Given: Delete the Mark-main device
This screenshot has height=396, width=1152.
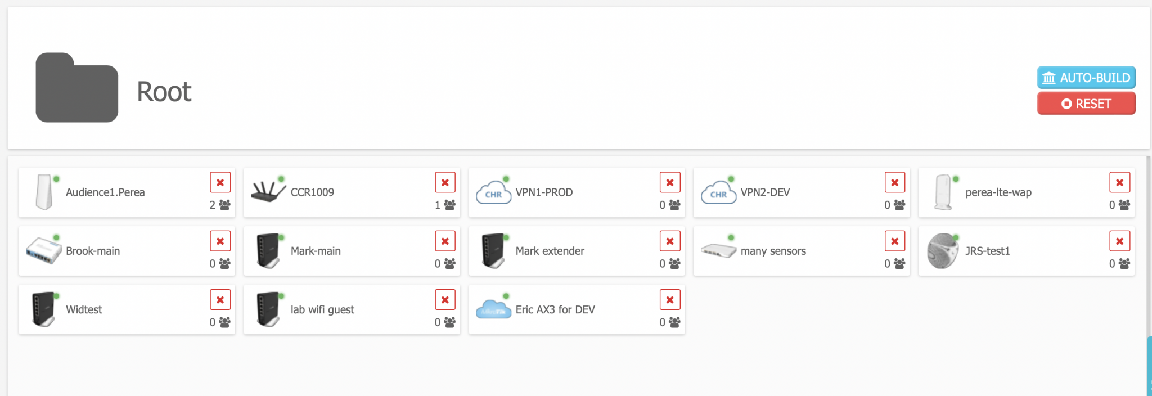Looking at the screenshot, I should click(445, 241).
